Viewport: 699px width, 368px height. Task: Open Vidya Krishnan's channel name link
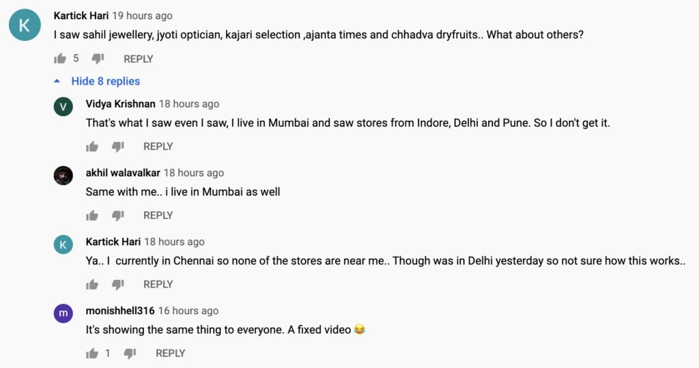click(x=120, y=104)
